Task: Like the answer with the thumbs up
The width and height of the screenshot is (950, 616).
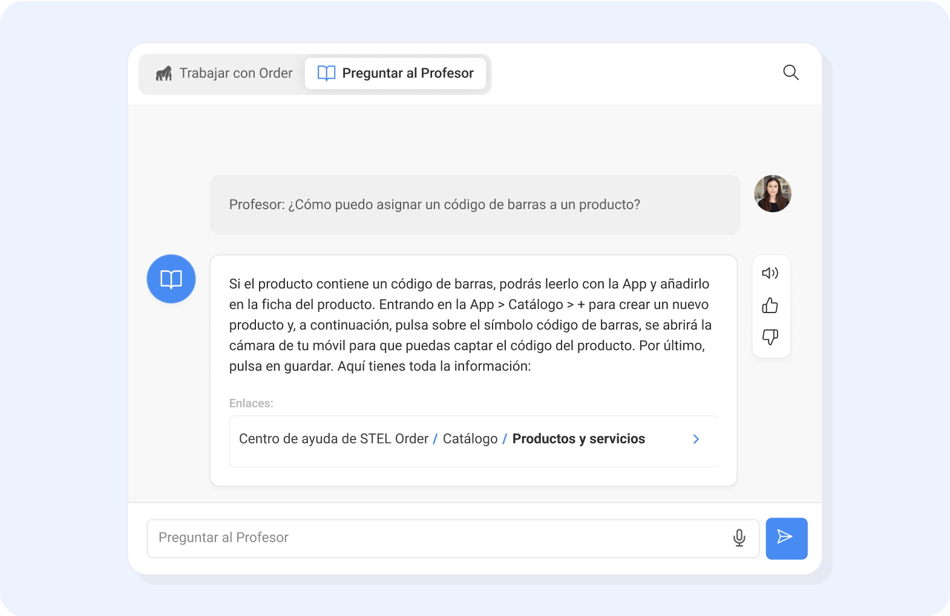Action: (x=770, y=305)
